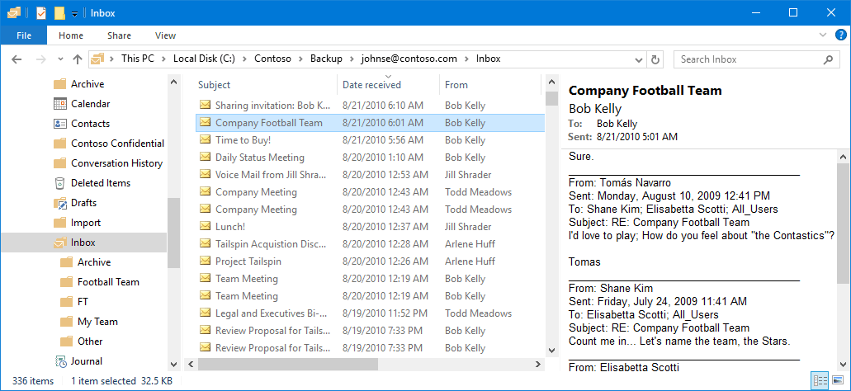This screenshot has width=851, height=391.
Task: Select the Contacts card icon
Action: 59,124
